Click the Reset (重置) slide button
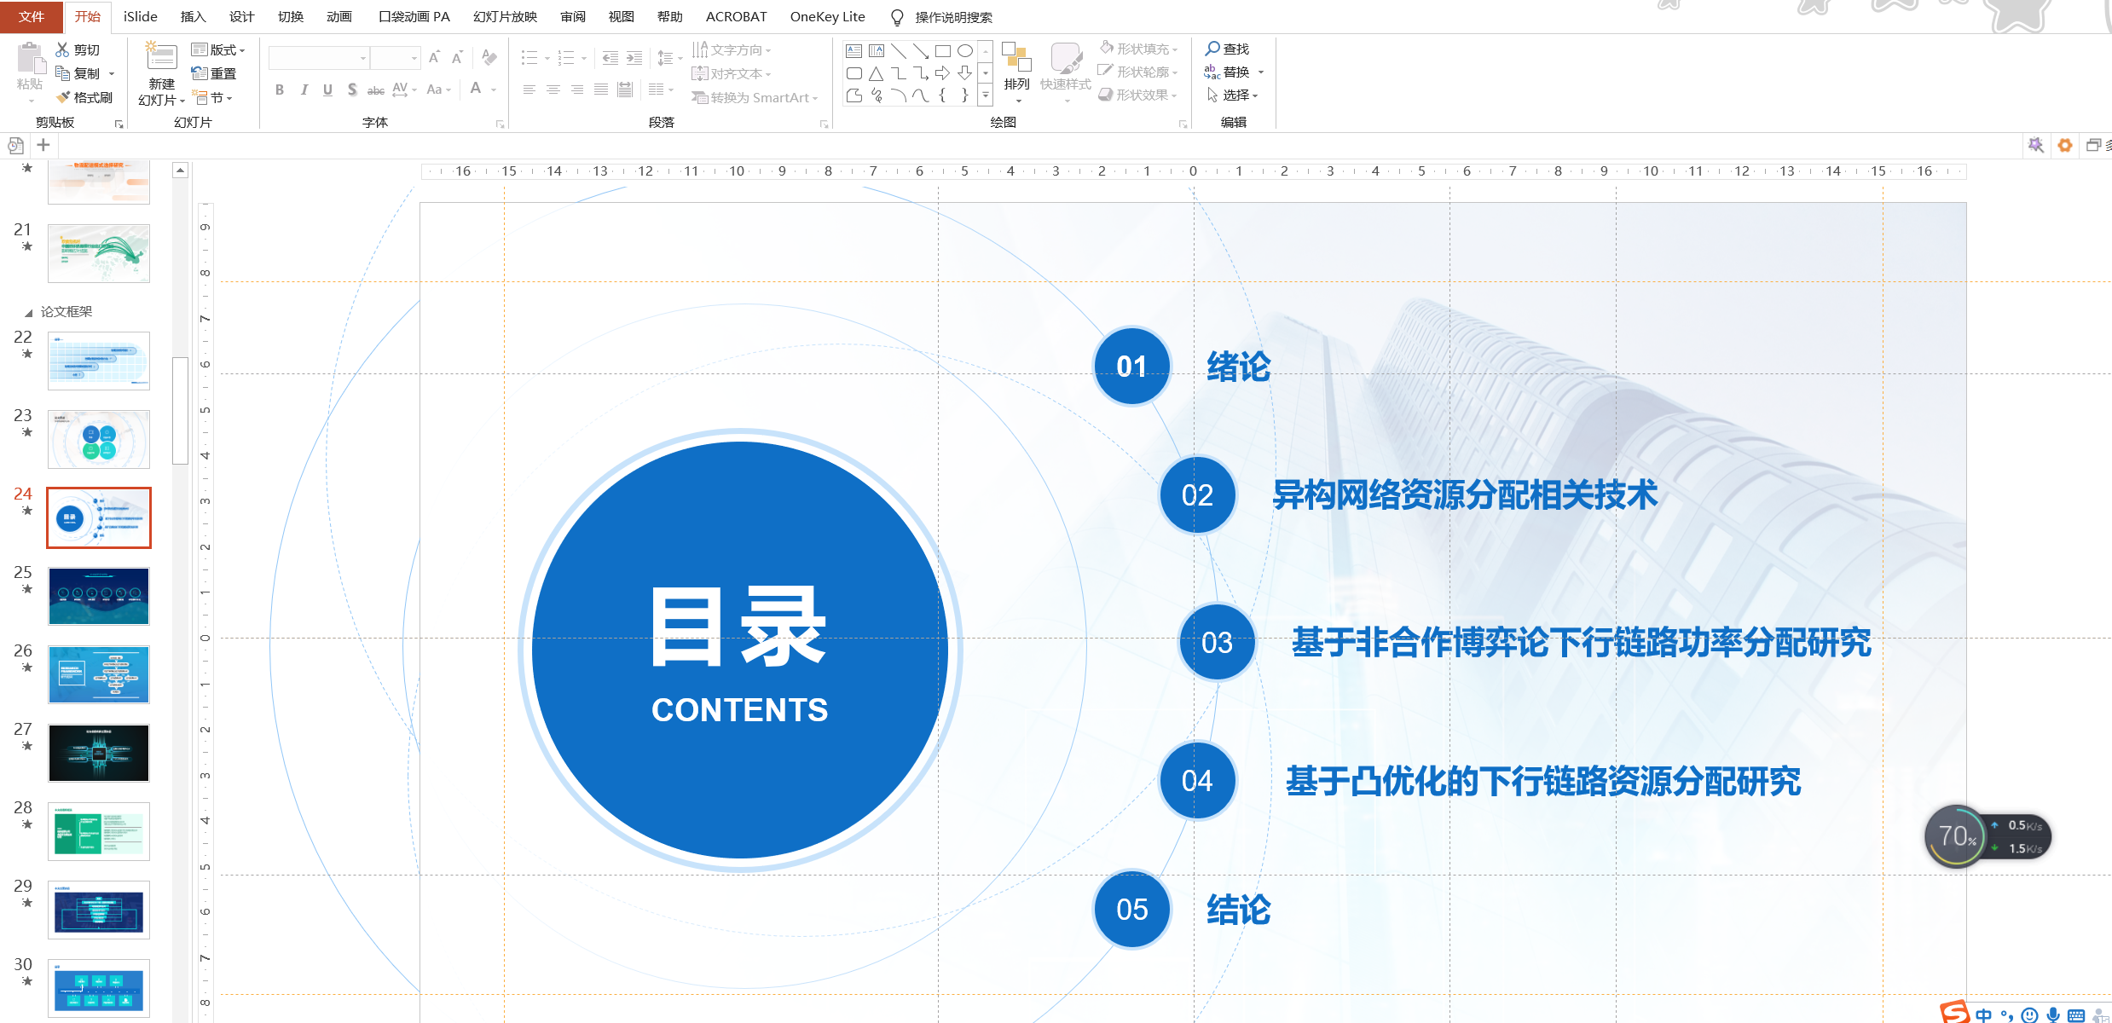Screen dimensions: 2112x1023 point(214,73)
